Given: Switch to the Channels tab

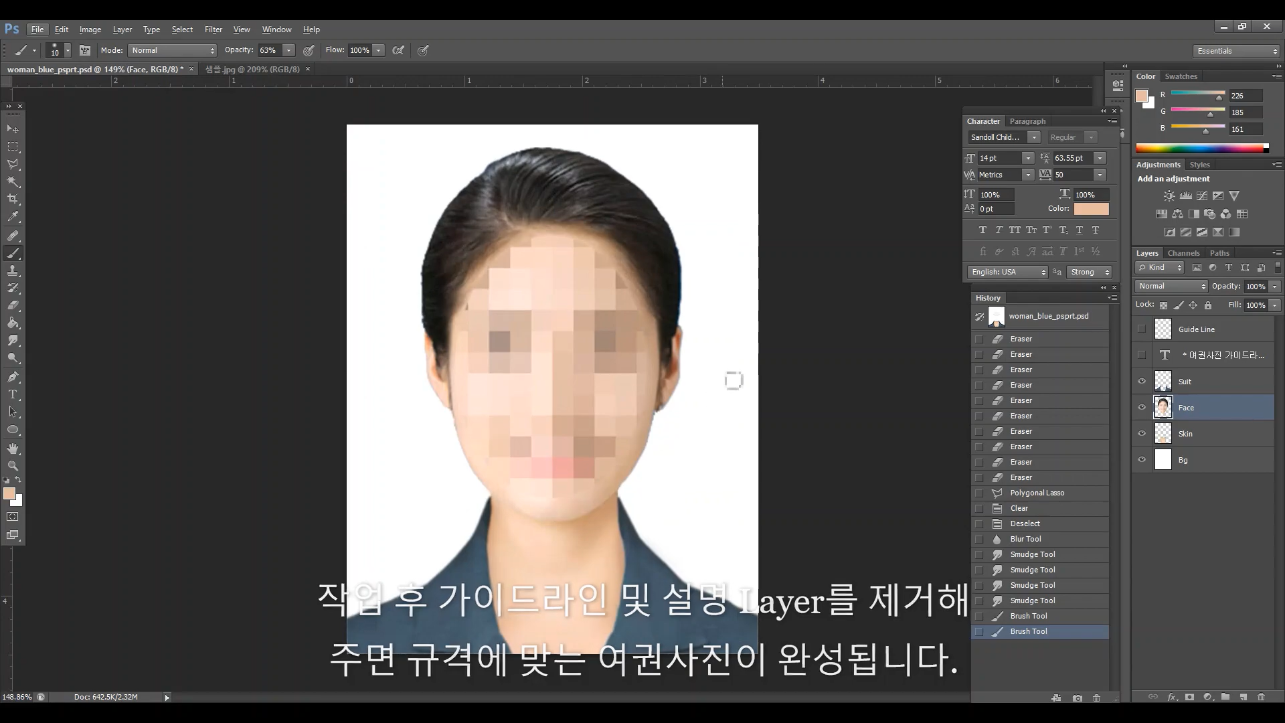Looking at the screenshot, I should (1183, 253).
